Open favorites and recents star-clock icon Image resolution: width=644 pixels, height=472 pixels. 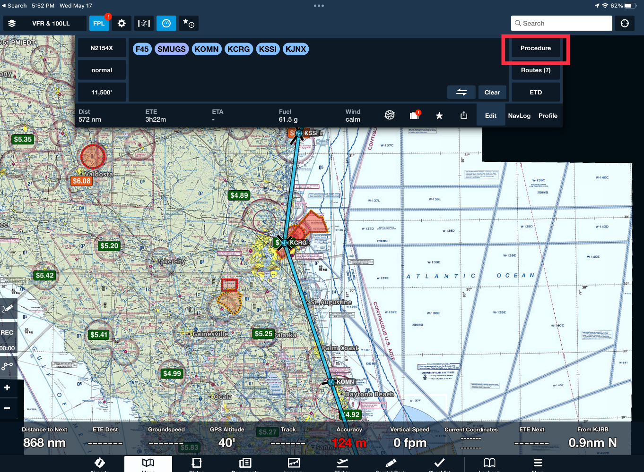(189, 23)
